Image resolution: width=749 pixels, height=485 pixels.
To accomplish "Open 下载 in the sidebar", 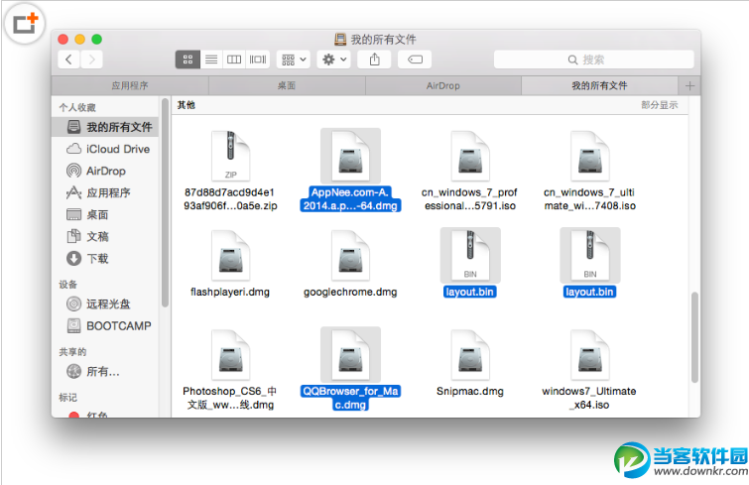I will pyautogui.click(x=105, y=258).
